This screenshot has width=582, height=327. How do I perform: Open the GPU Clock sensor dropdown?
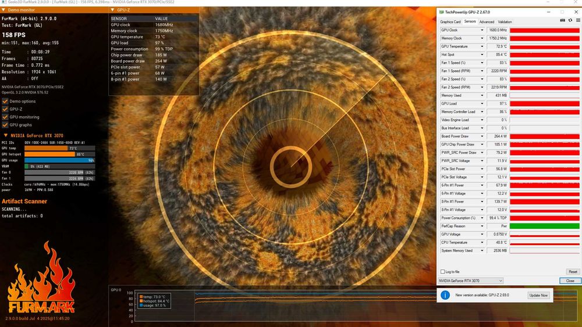click(482, 30)
